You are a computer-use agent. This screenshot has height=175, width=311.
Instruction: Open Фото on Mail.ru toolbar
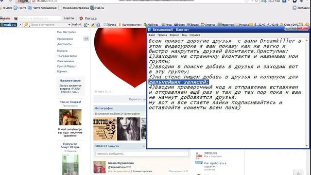(179, 25)
